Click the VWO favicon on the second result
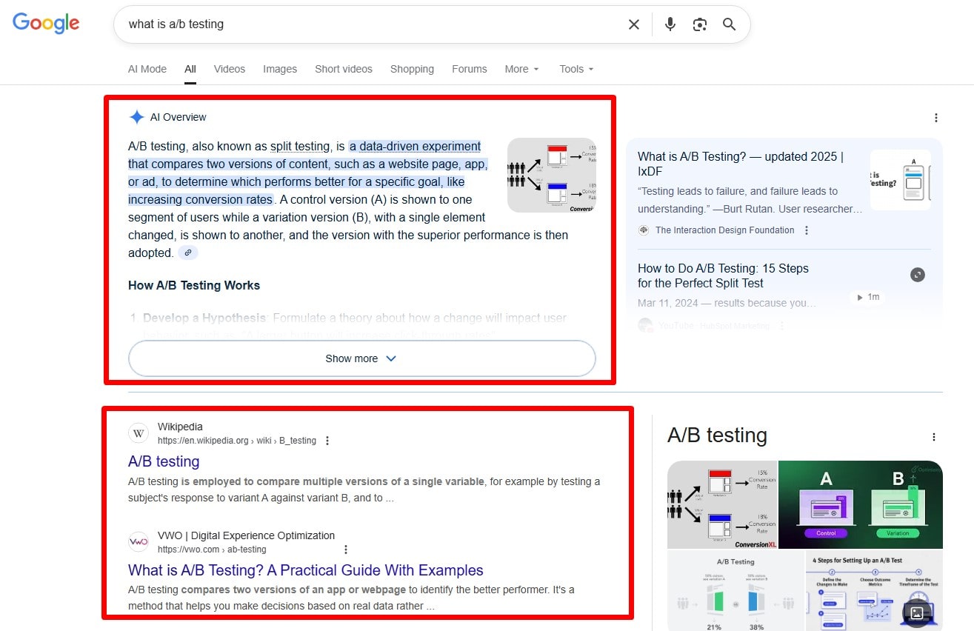 tap(139, 542)
